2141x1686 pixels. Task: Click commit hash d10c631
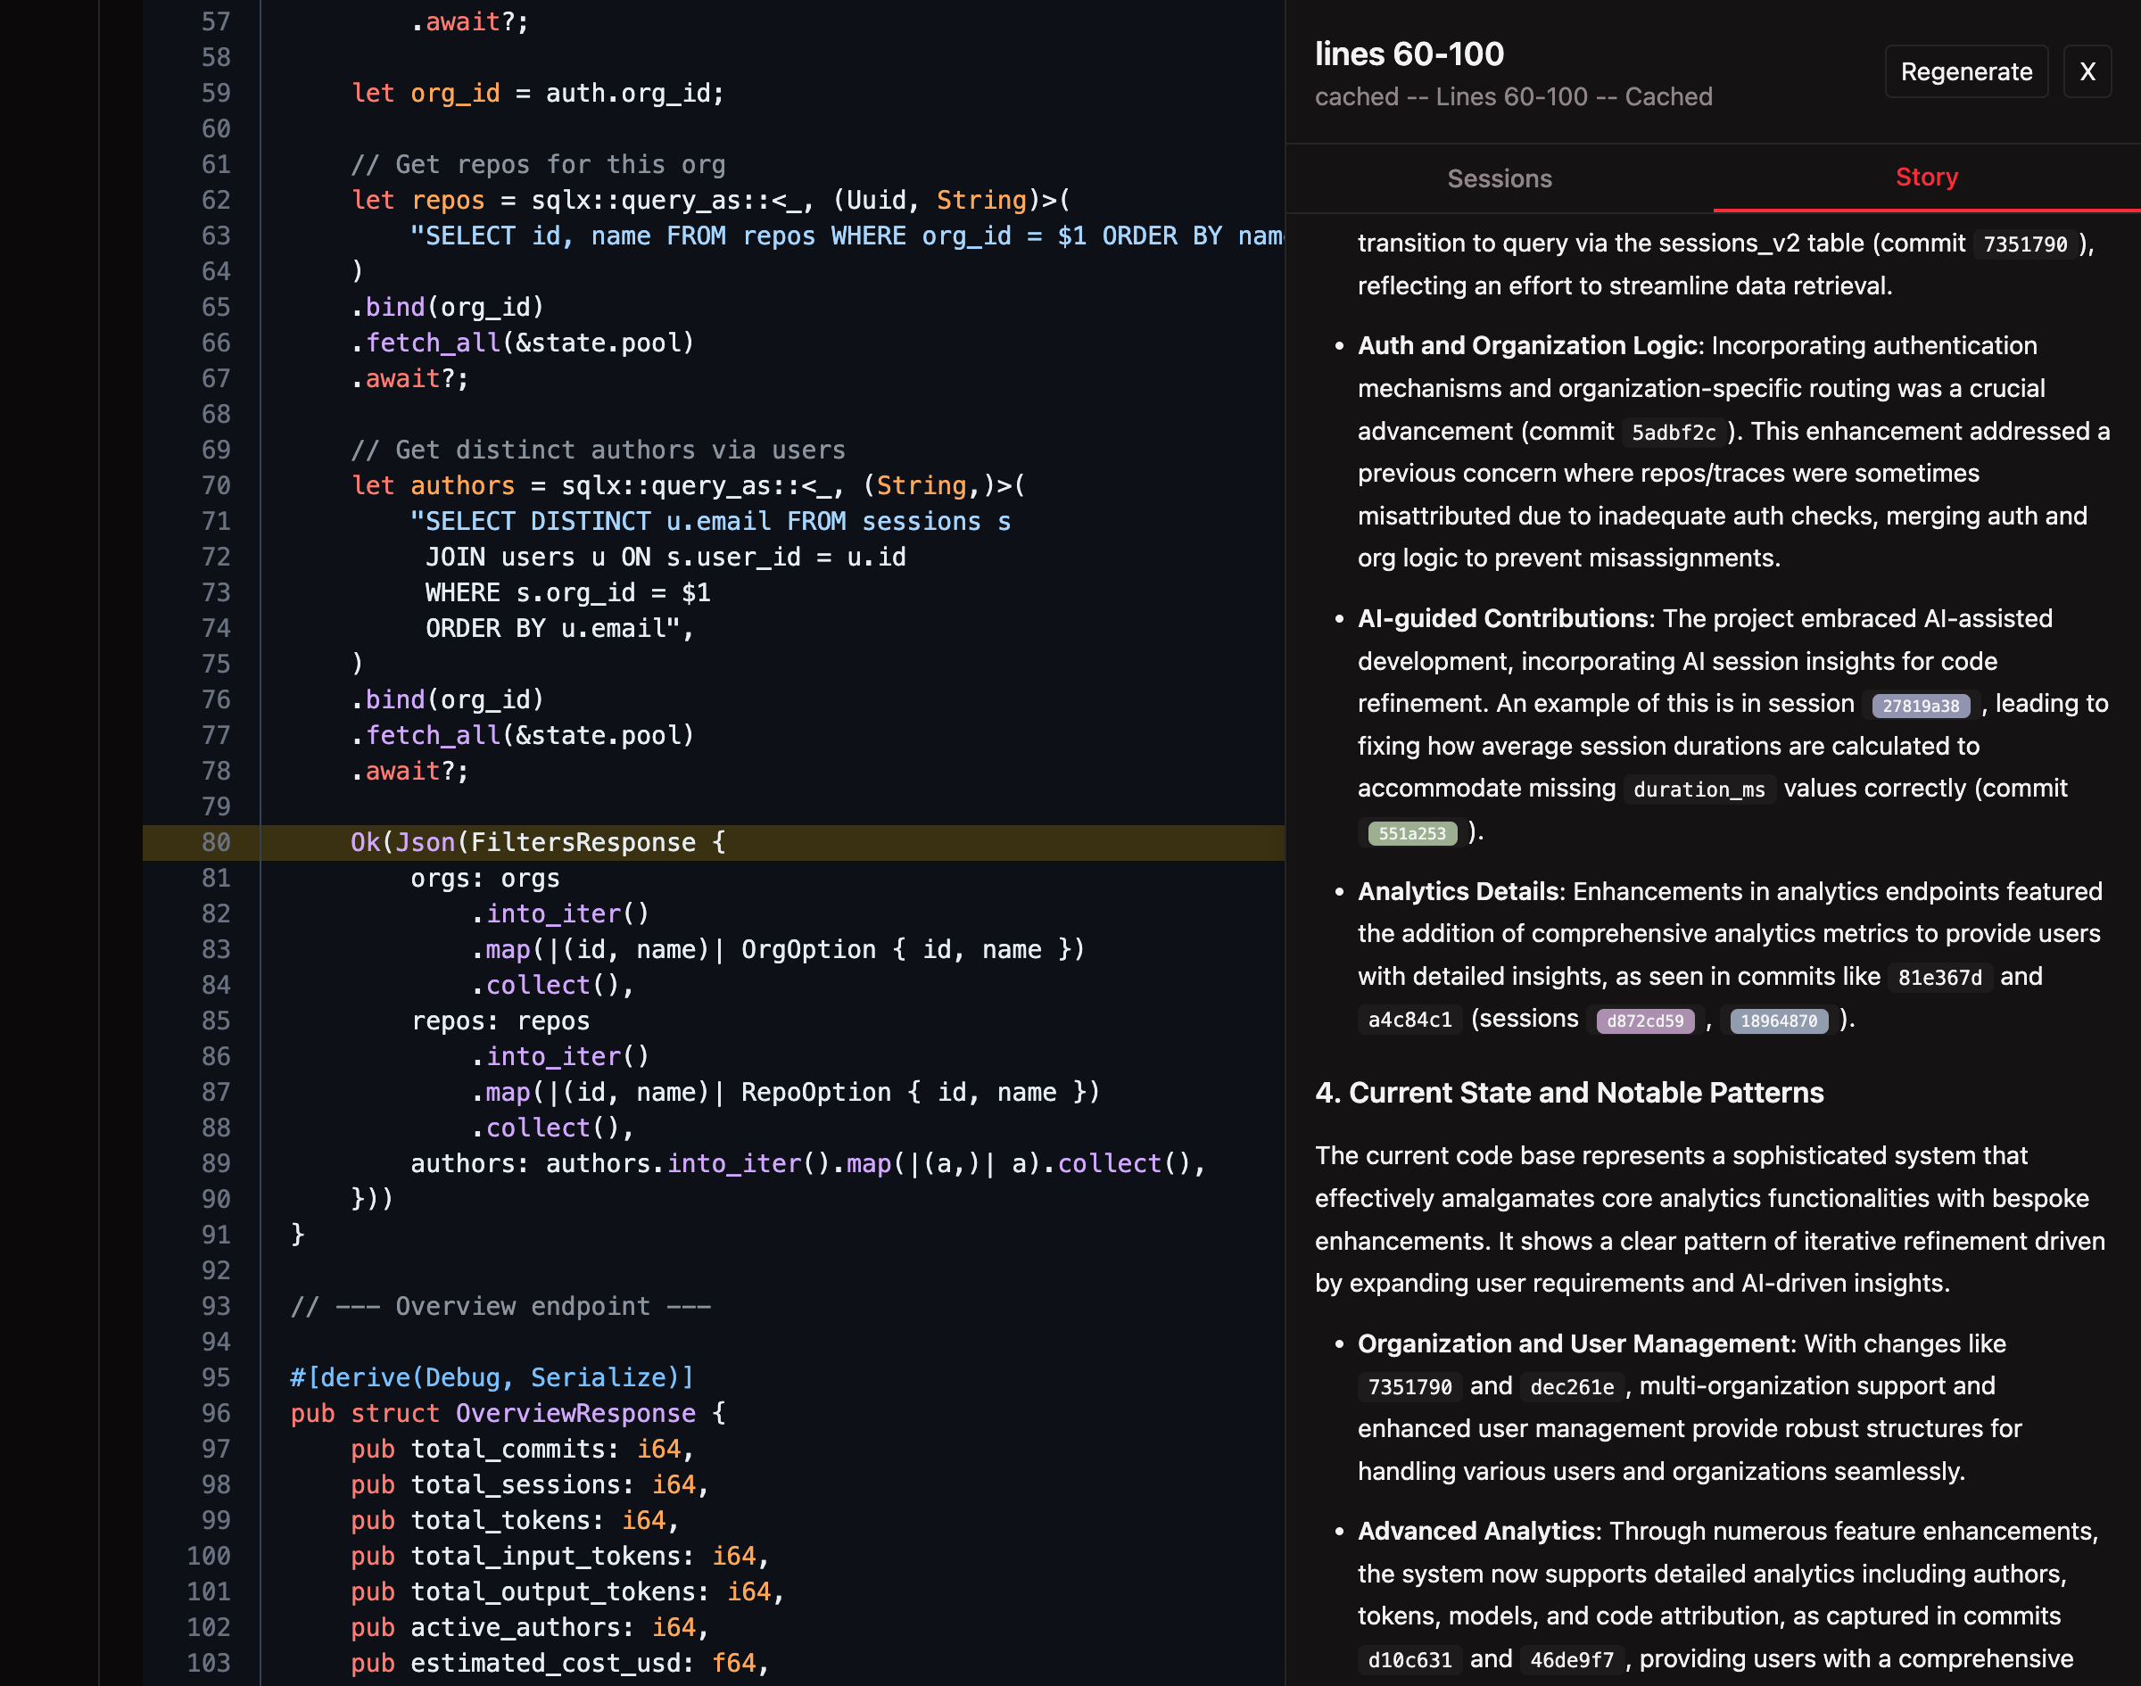1409,1661
